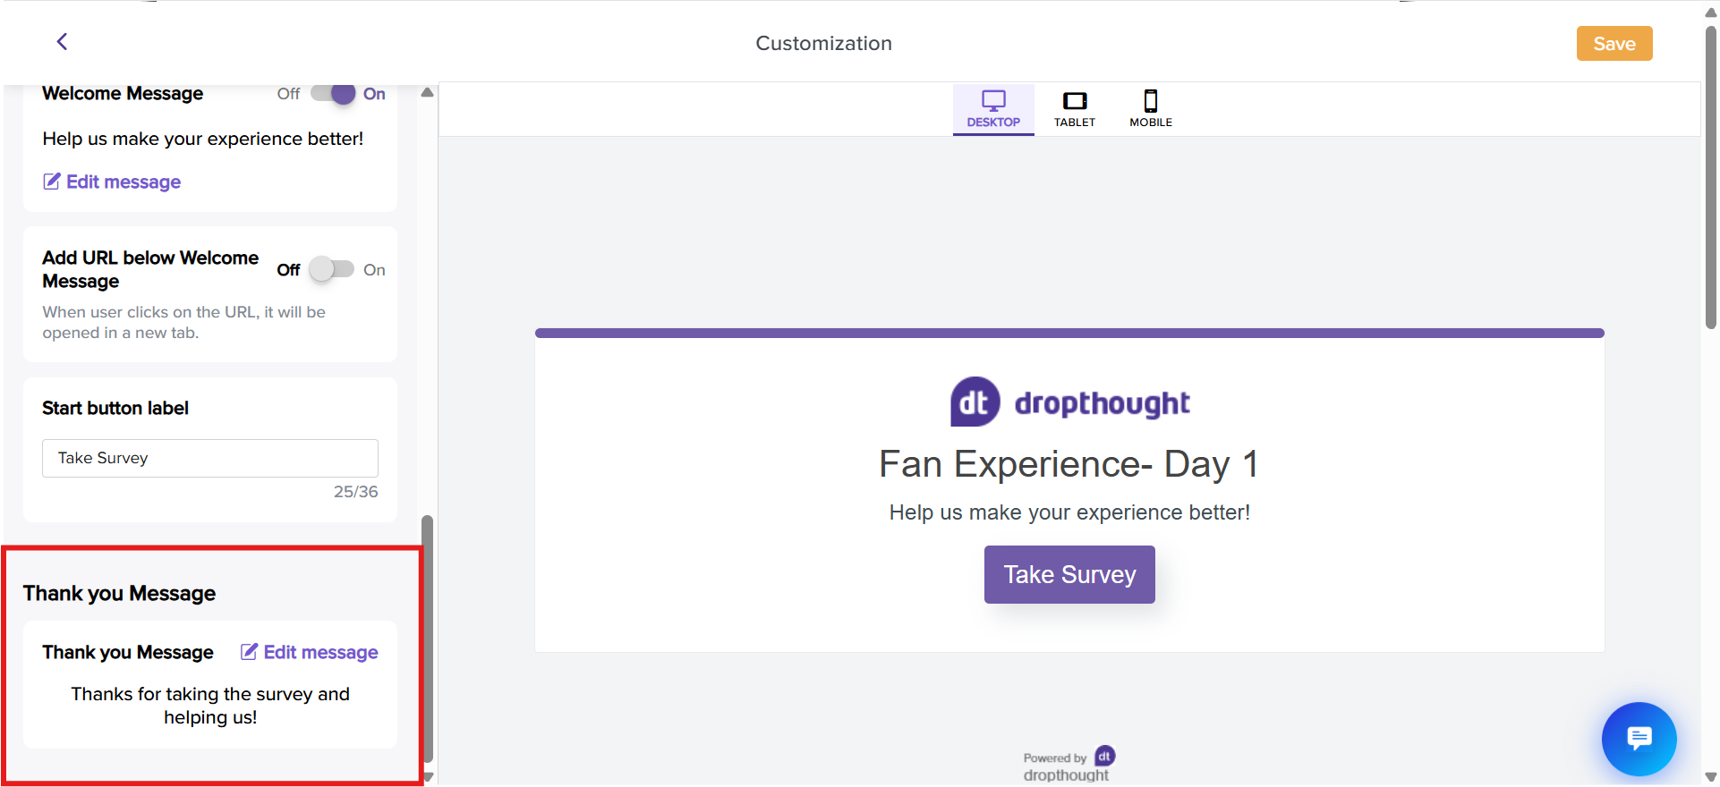Open the chat support bubble
This screenshot has width=1720, height=787.
[1639, 739]
